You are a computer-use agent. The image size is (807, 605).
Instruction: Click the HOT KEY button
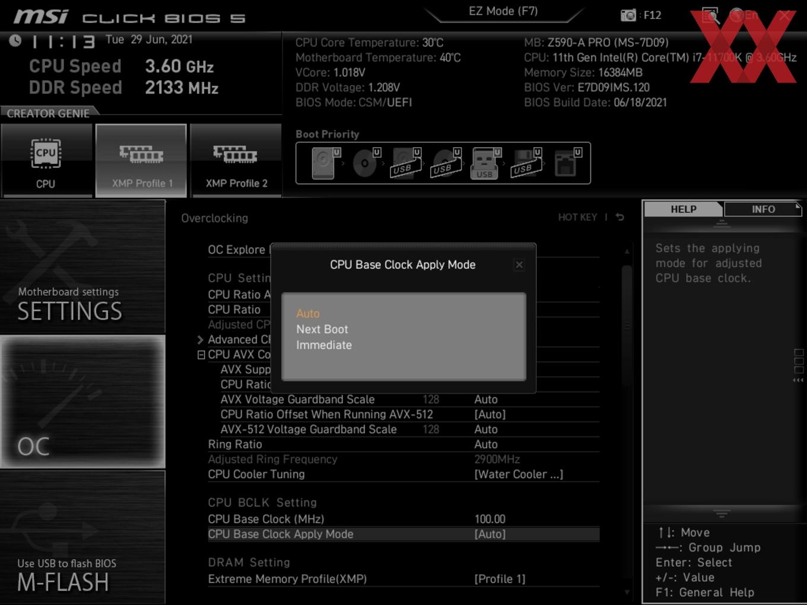pyautogui.click(x=577, y=217)
